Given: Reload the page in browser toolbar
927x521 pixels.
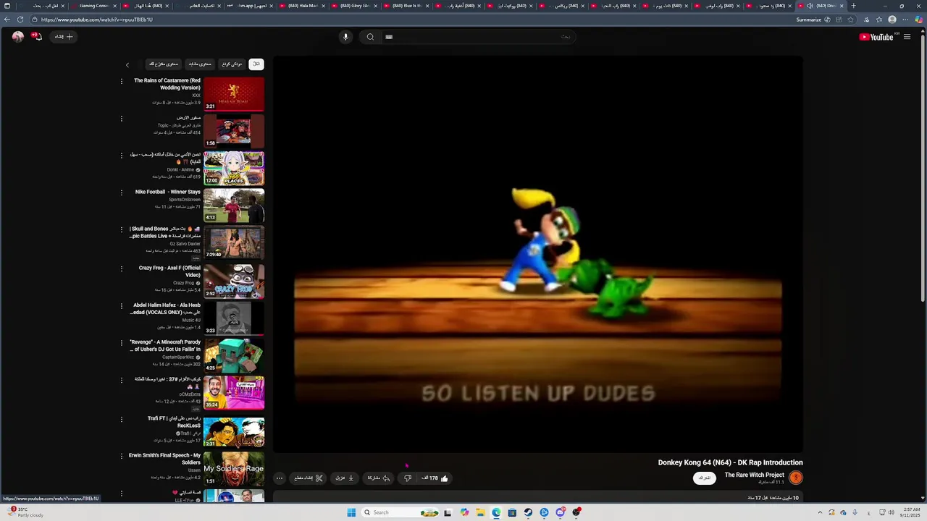Looking at the screenshot, I should tap(20, 20).
